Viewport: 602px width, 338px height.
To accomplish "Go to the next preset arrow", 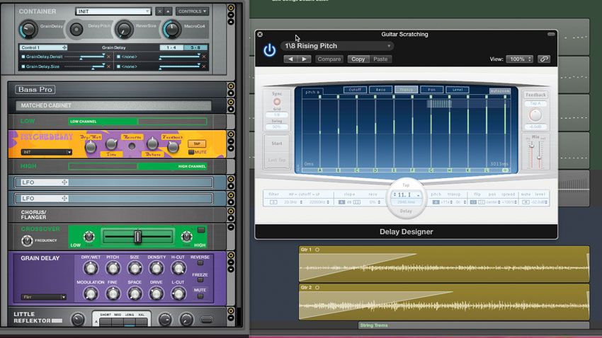I will pyautogui.click(x=305, y=59).
